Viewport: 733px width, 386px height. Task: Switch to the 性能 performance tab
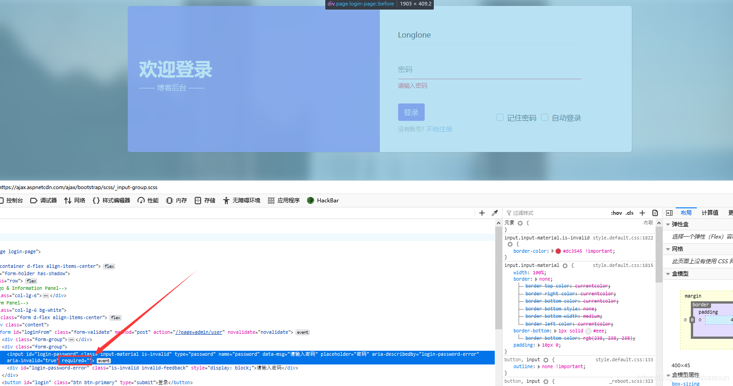148,201
